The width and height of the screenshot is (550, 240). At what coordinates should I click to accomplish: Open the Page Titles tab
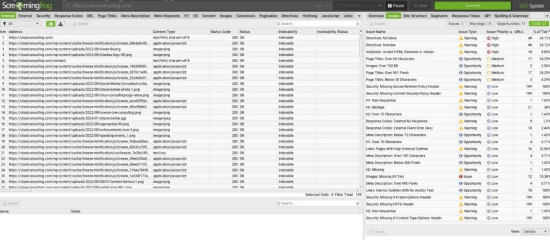click(107, 16)
